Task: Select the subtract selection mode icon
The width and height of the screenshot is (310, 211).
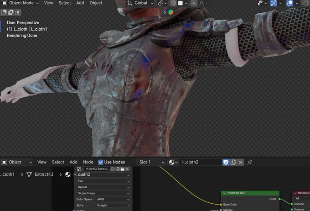Action: pos(18,12)
